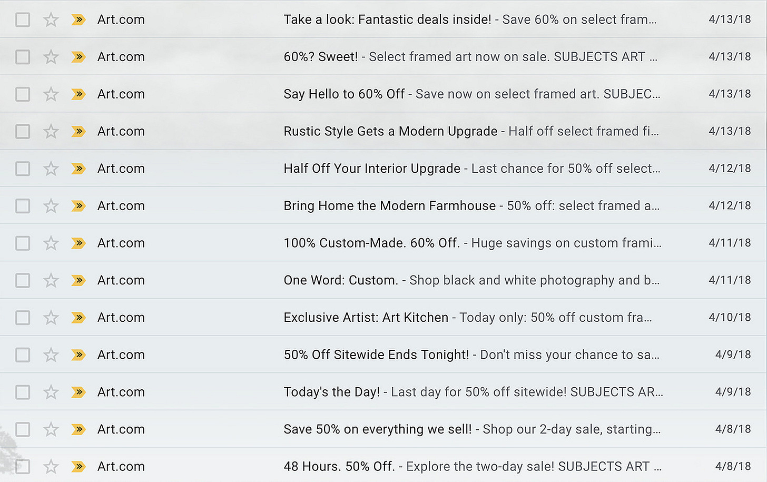Screen dimensions: 767x482
Task: Open email 'Bring Home the Modern Farmhouse'
Action: point(383,206)
